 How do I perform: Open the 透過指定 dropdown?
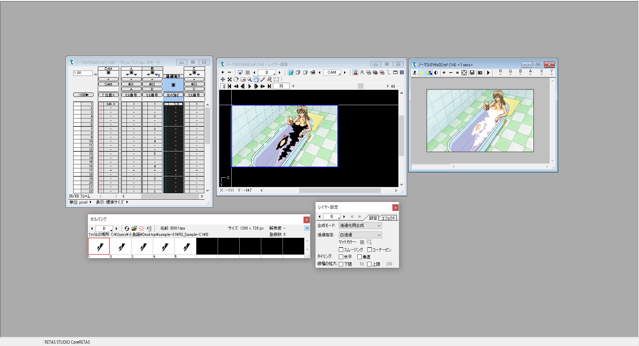(x=360, y=235)
